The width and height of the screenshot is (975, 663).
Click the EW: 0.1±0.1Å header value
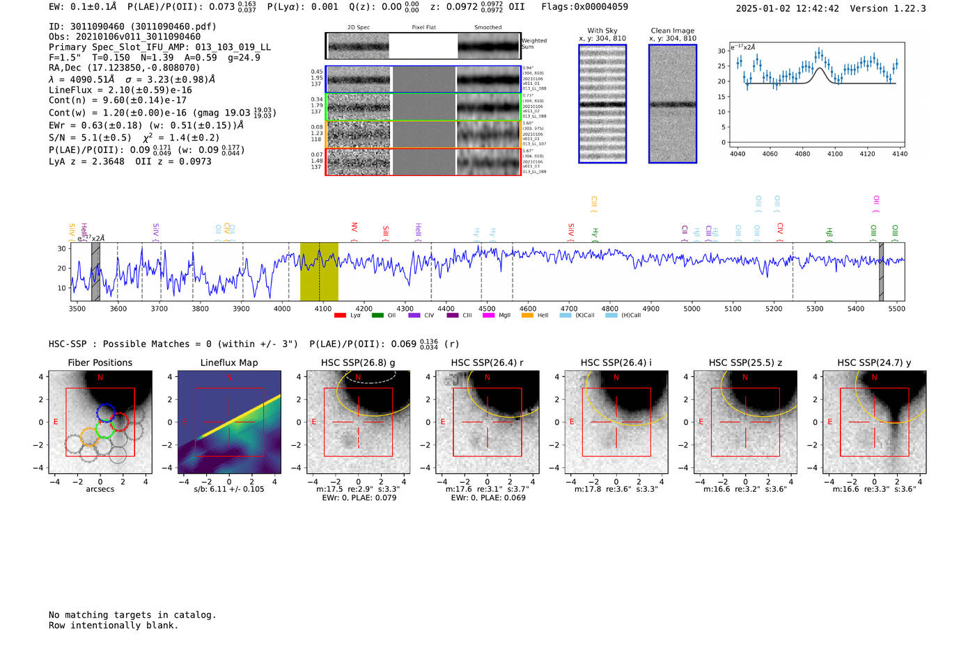coord(82,7)
